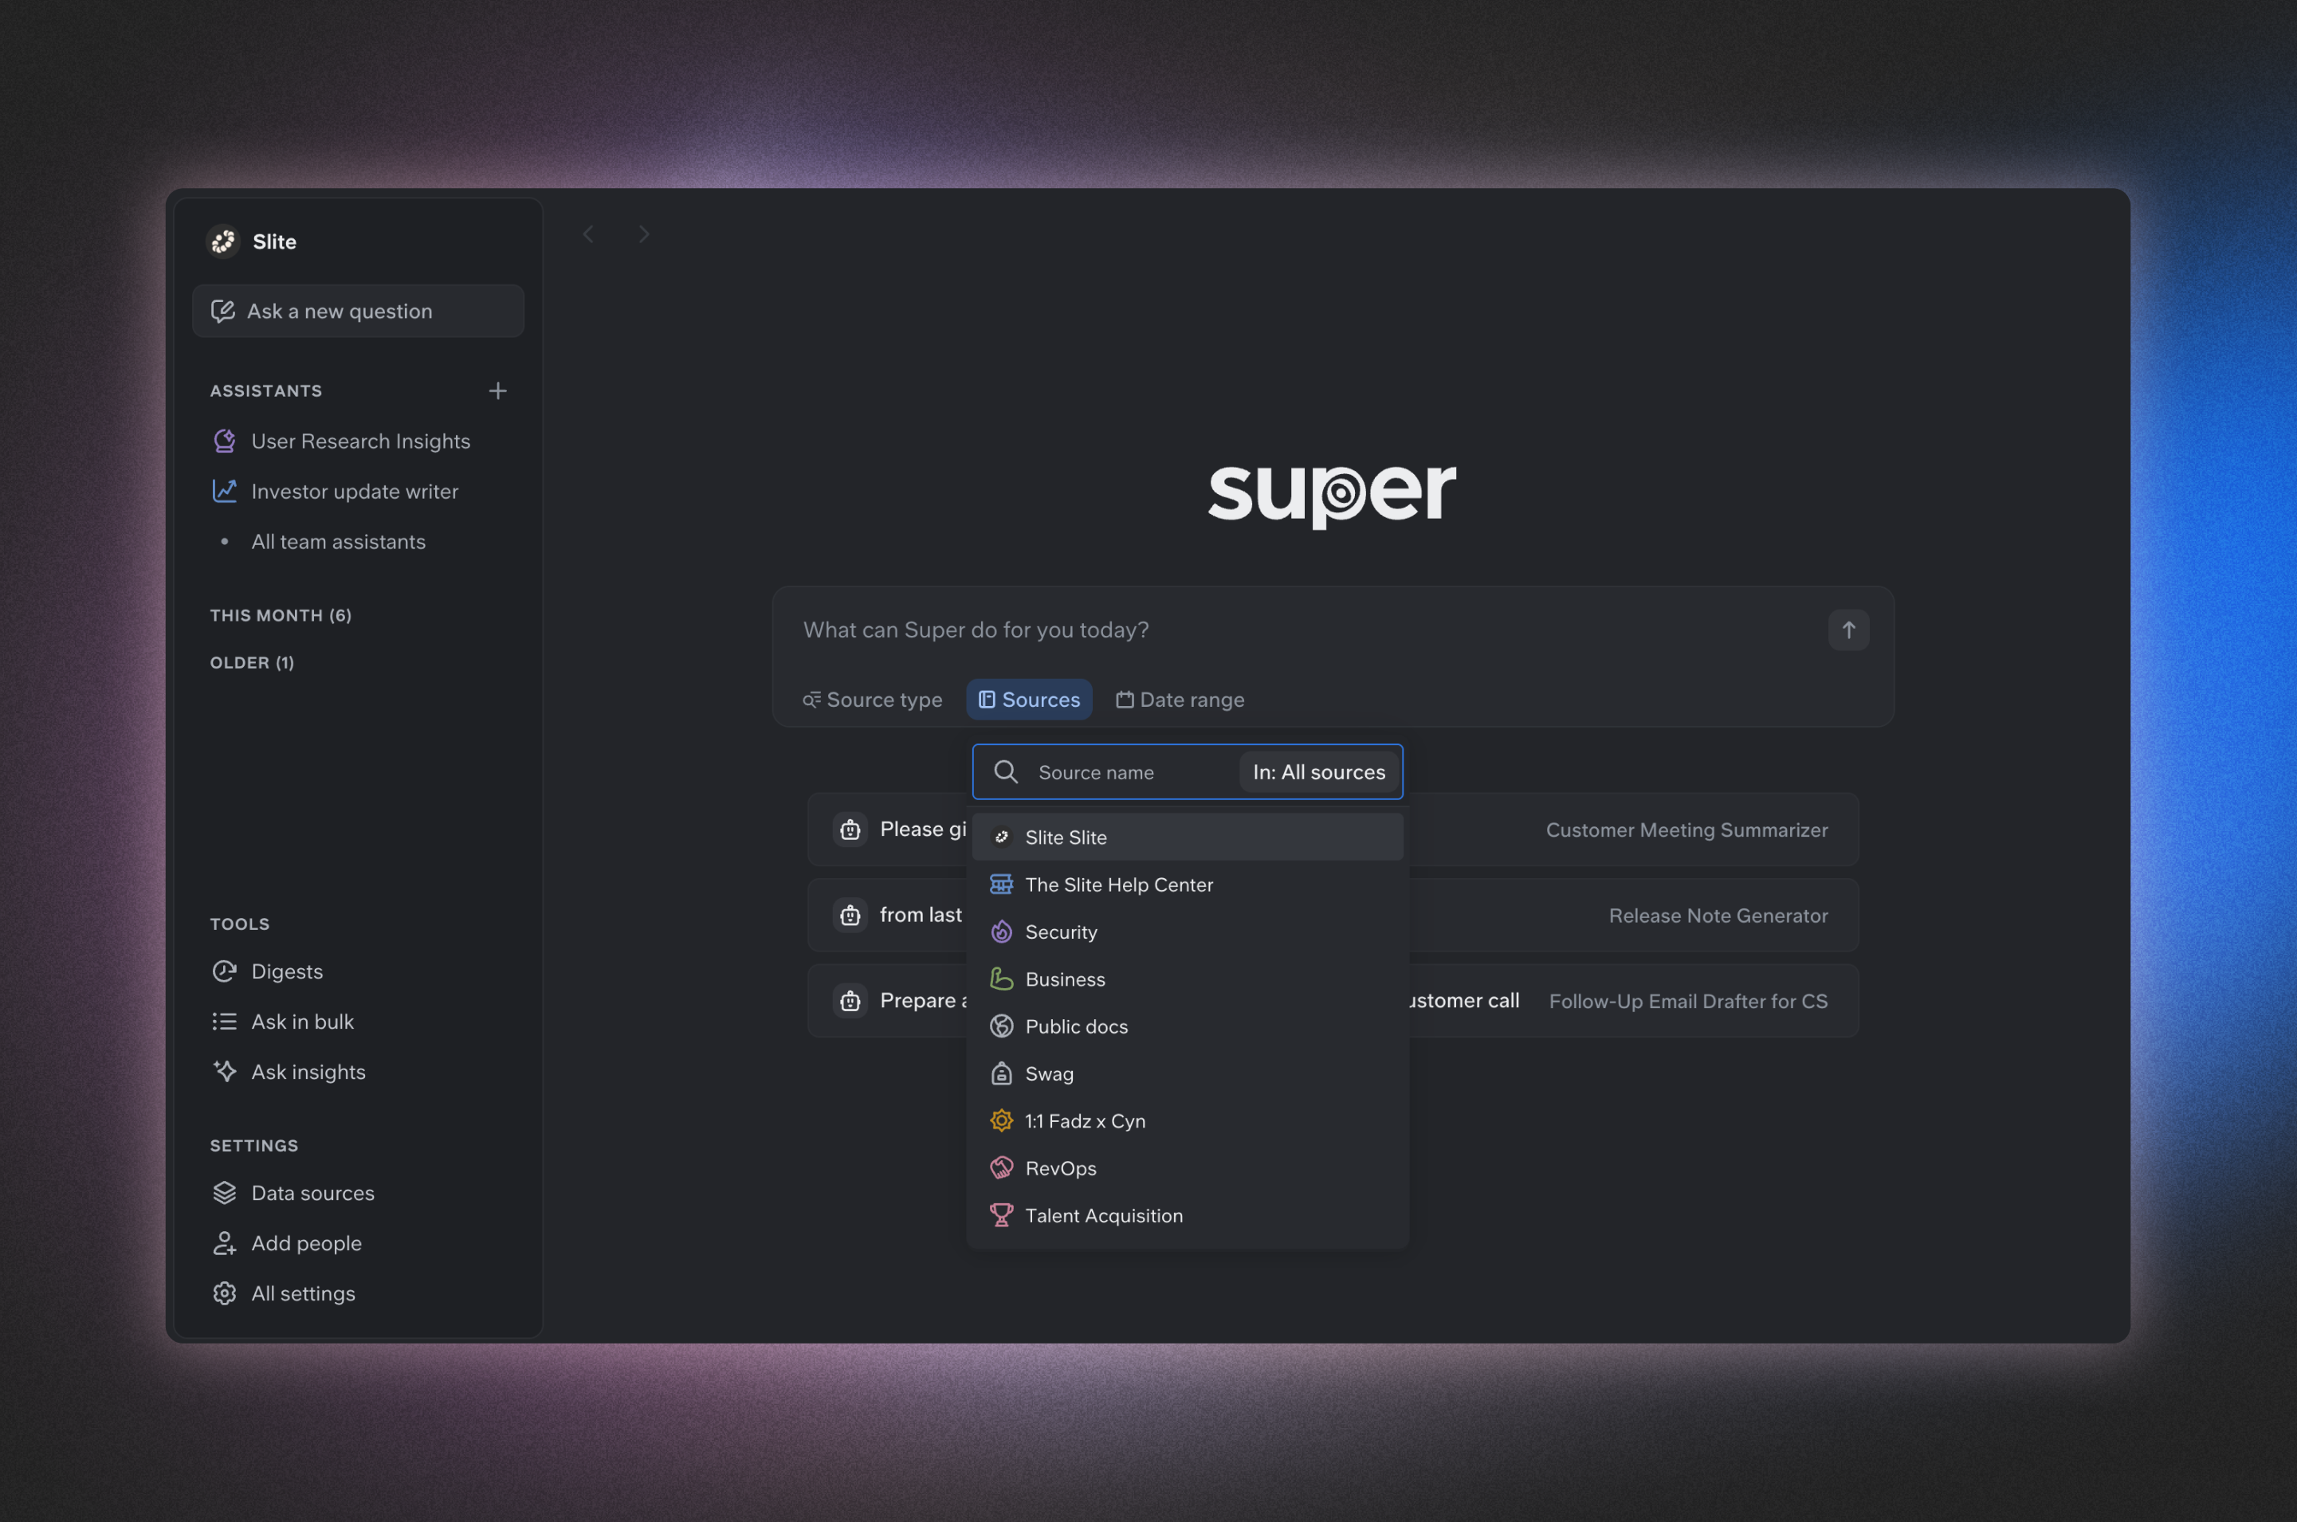Choose The Slite Help Center source

click(1118, 885)
